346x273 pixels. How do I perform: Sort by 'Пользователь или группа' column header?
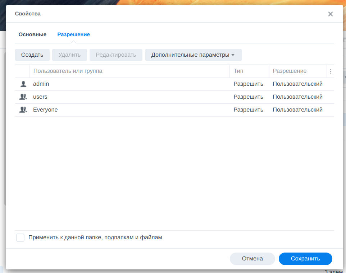68,71
